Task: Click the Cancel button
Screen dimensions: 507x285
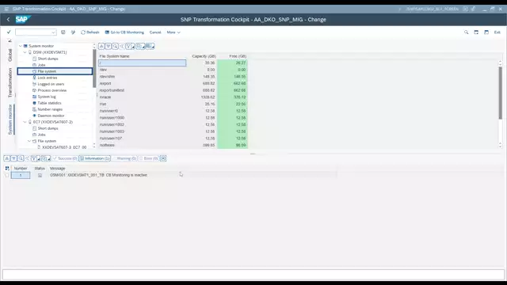Action: pos(155,32)
